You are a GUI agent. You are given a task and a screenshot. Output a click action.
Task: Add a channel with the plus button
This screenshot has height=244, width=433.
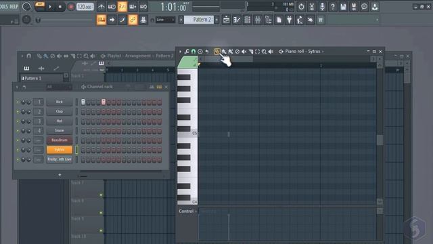tap(60, 175)
